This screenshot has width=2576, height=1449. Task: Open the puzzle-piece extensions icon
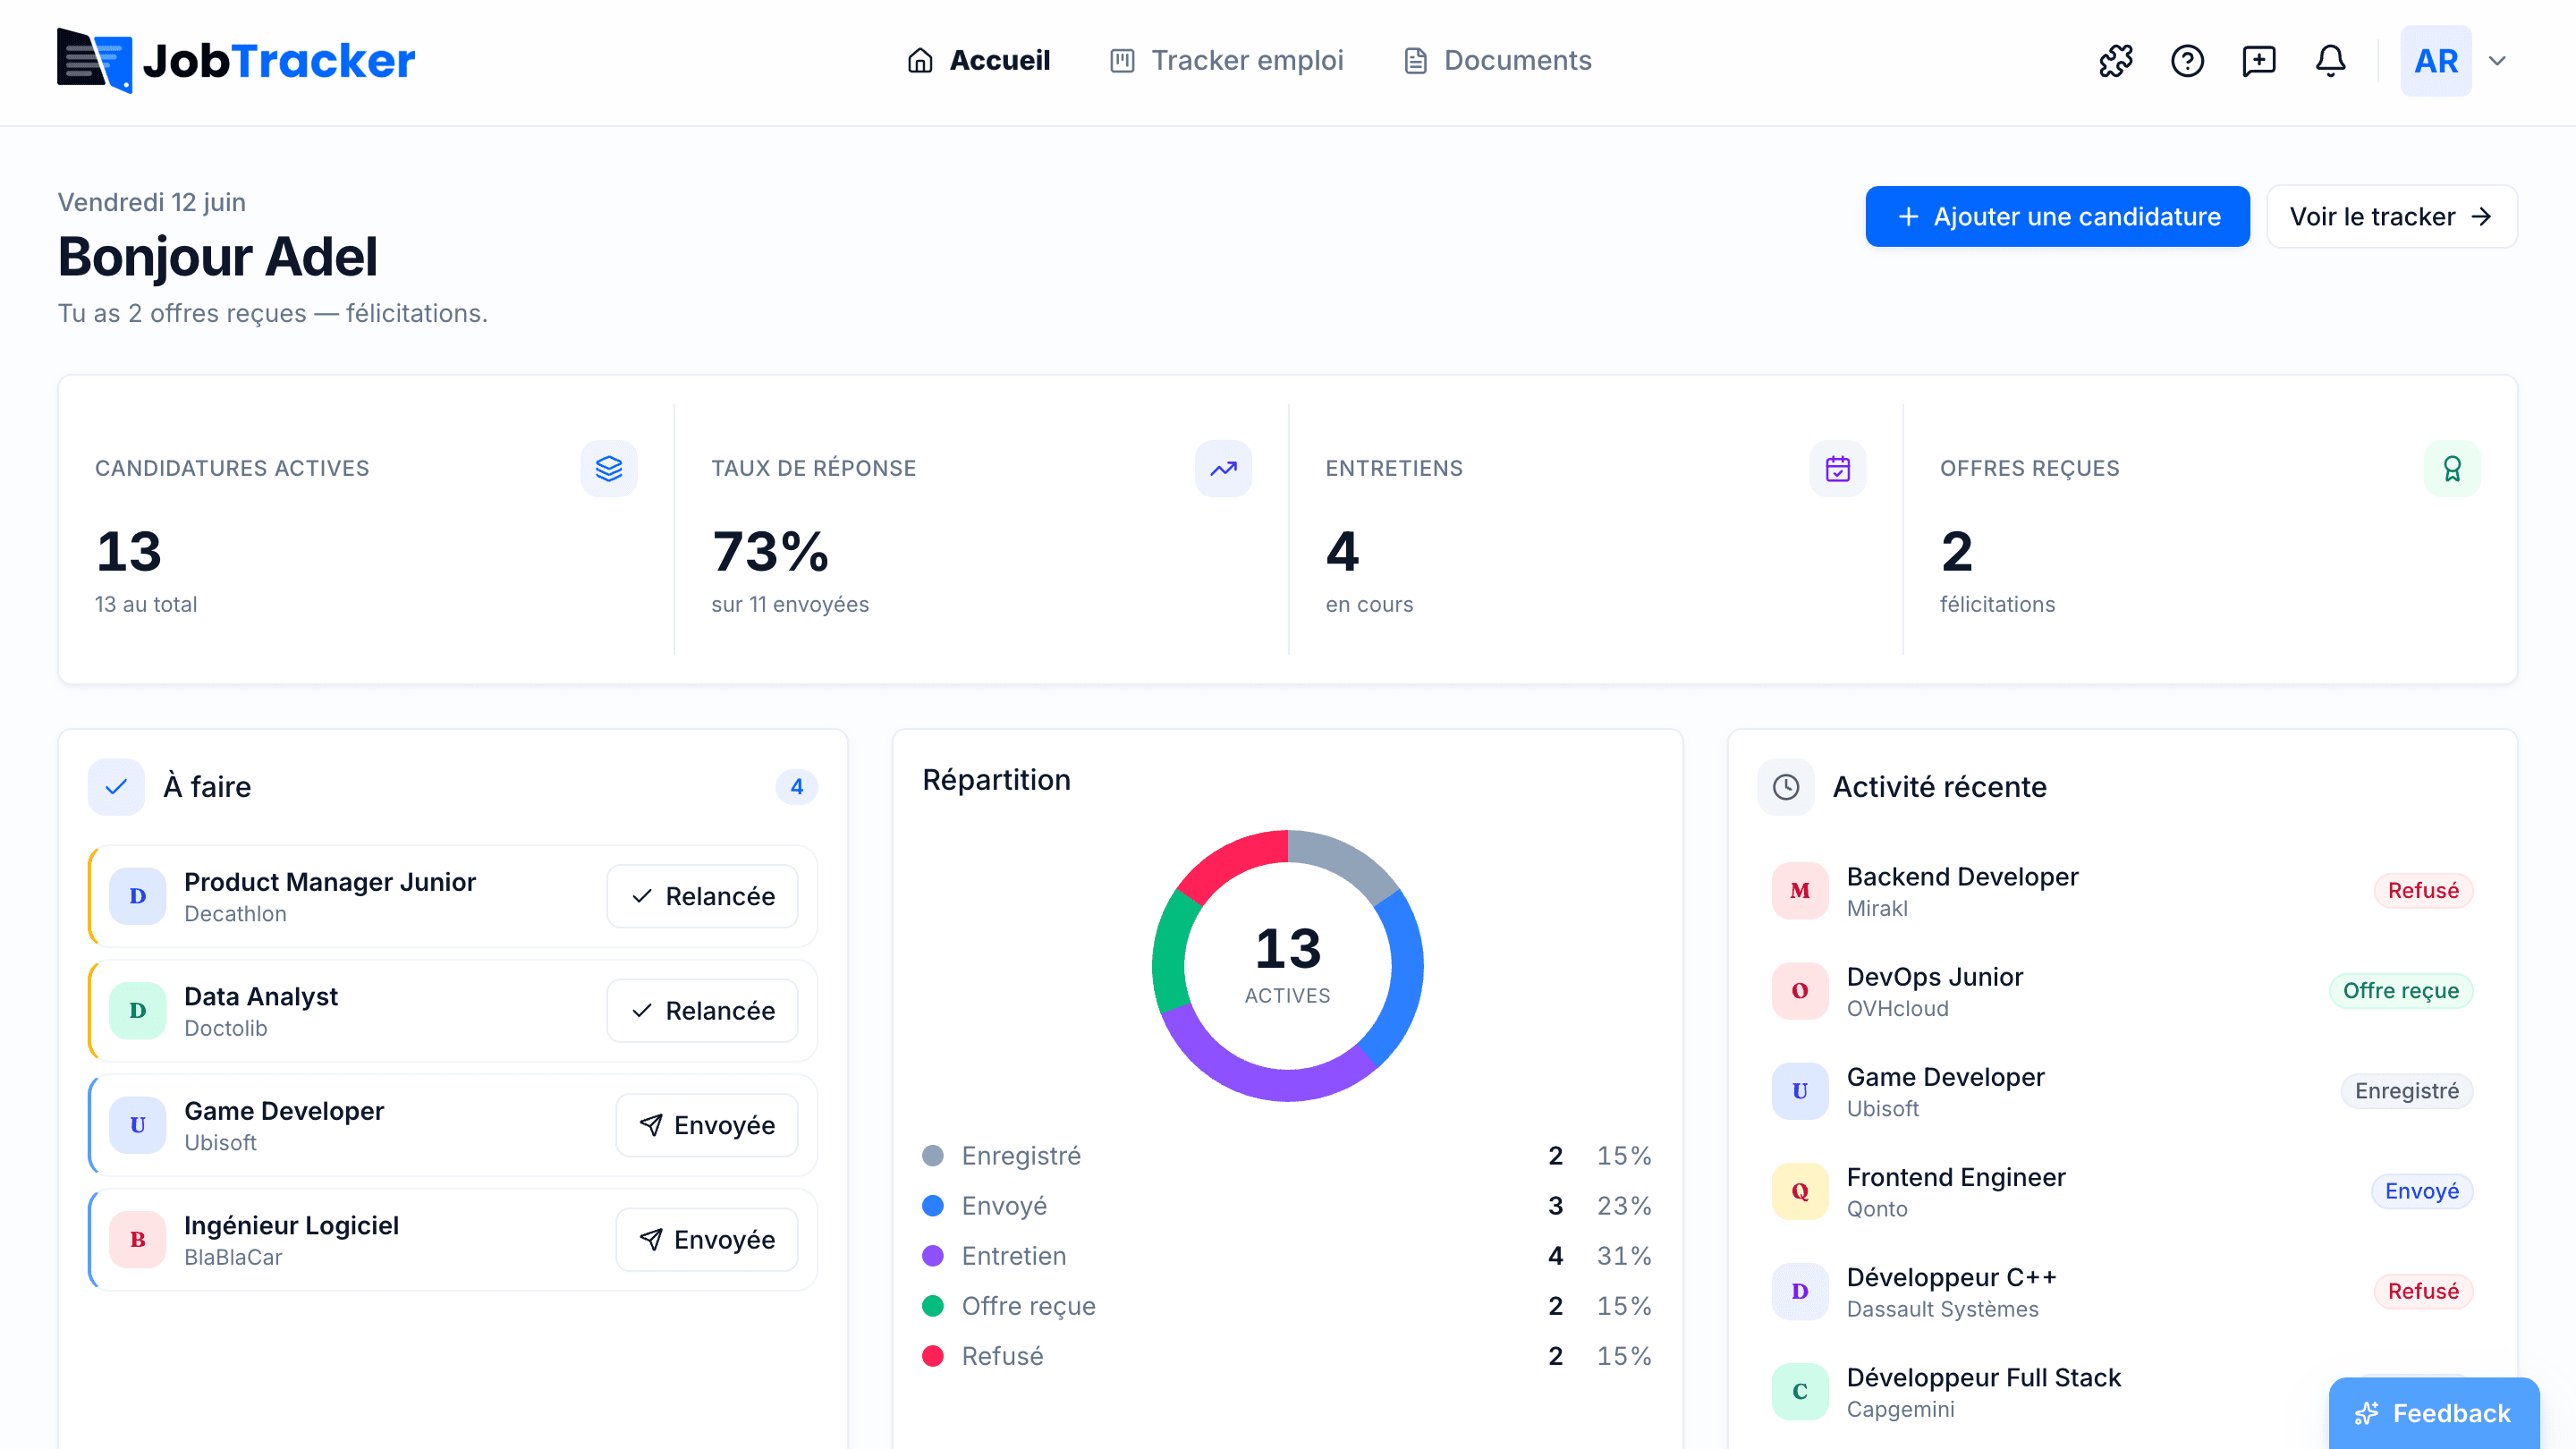pos(2115,61)
